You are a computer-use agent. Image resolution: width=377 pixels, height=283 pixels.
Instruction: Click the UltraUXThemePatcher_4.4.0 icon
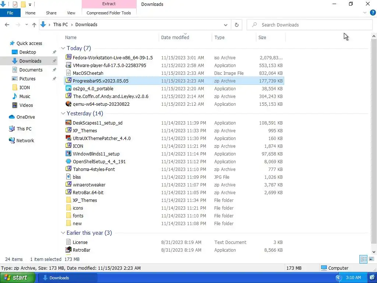coord(68,138)
